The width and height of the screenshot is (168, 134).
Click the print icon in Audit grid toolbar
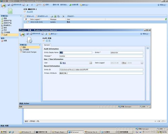pyautogui.click(x=52, y=16)
